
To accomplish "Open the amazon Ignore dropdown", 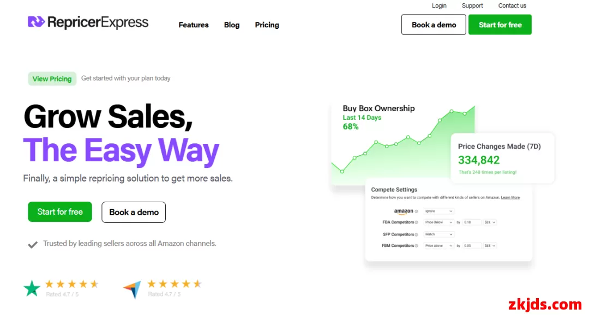I will [x=438, y=211].
